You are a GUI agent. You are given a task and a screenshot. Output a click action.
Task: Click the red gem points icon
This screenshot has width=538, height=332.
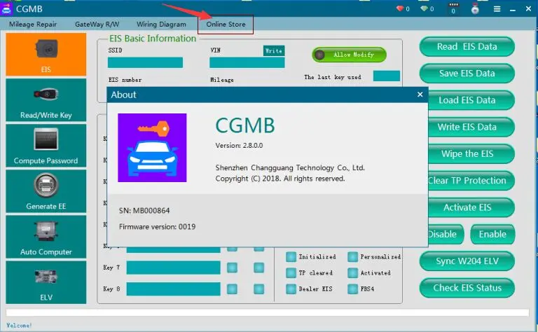click(400, 8)
